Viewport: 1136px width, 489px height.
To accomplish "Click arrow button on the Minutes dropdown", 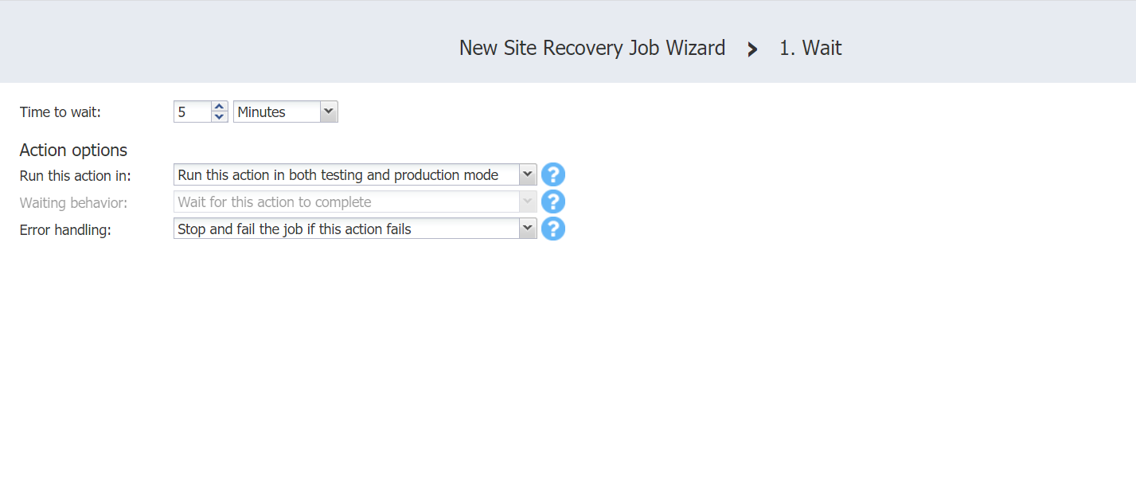I will coord(329,112).
